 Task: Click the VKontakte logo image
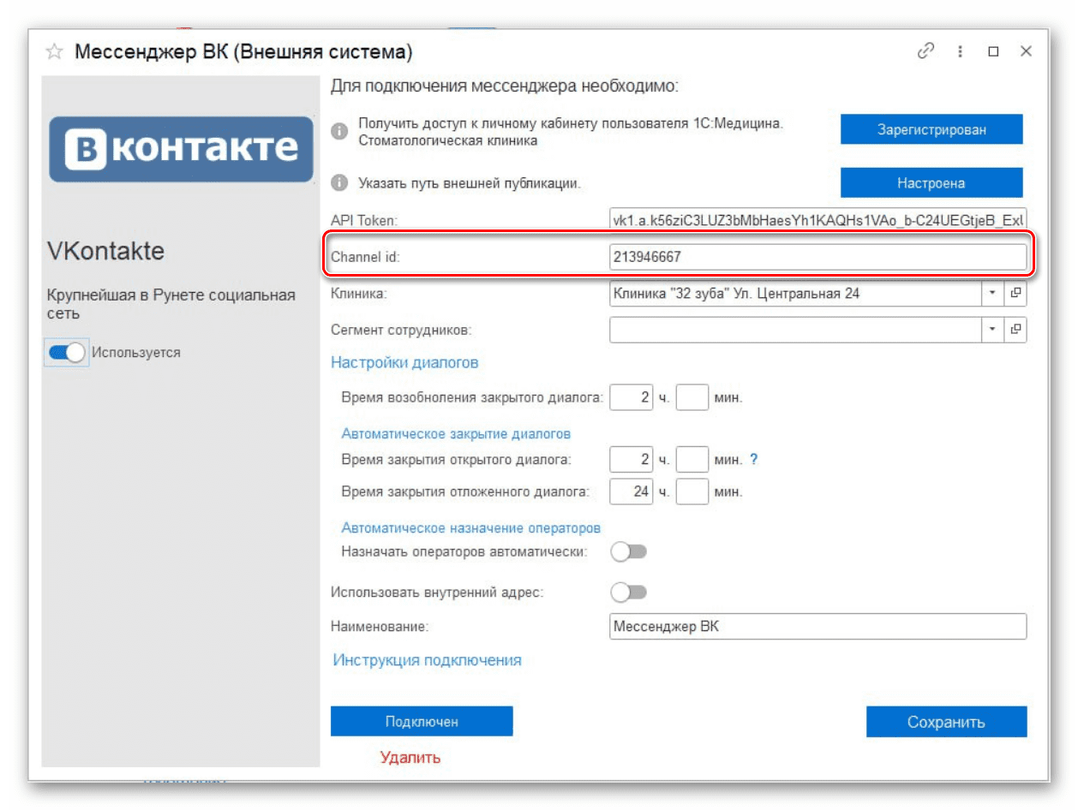click(x=181, y=150)
